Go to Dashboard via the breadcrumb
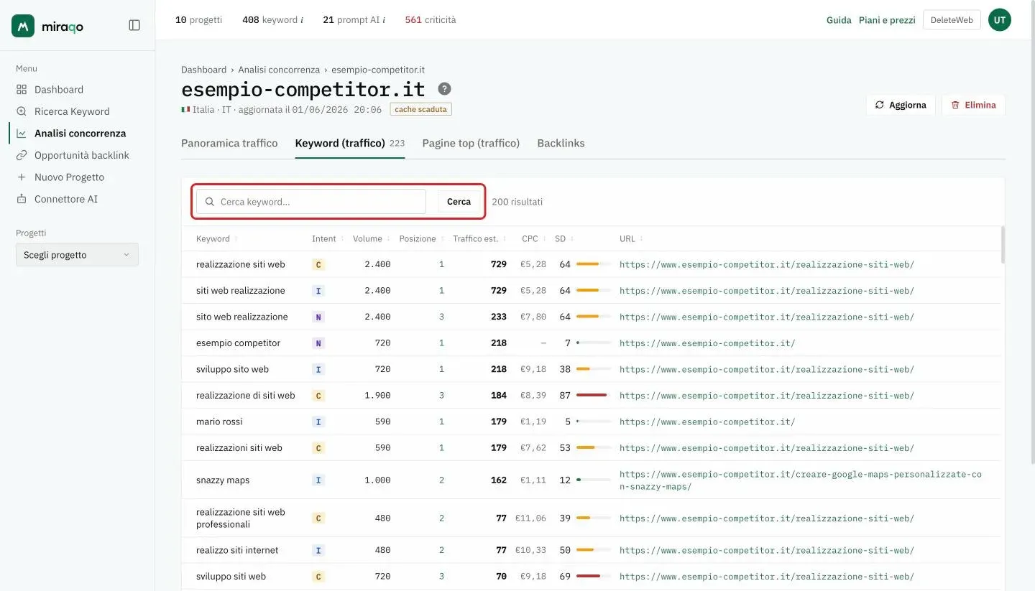Viewport: 1035px width, 591px height. tap(203, 70)
